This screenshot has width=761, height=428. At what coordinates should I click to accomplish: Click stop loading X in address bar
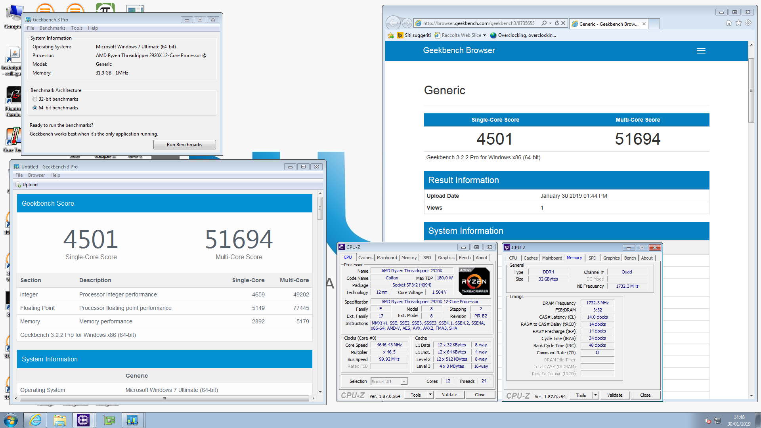tap(563, 23)
